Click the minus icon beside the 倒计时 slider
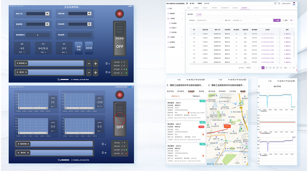This screenshot has height=171, width=308. pyautogui.click(x=89, y=72)
